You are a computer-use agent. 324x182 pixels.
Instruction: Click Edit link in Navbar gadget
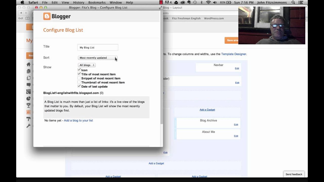pyautogui.click(x=237, y=69)
